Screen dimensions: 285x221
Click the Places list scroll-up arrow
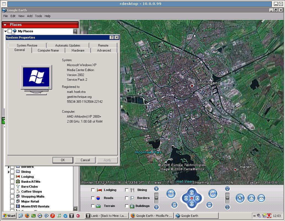(75, 31)
